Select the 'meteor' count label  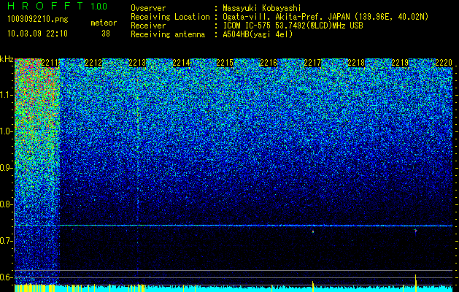point(104,23)
